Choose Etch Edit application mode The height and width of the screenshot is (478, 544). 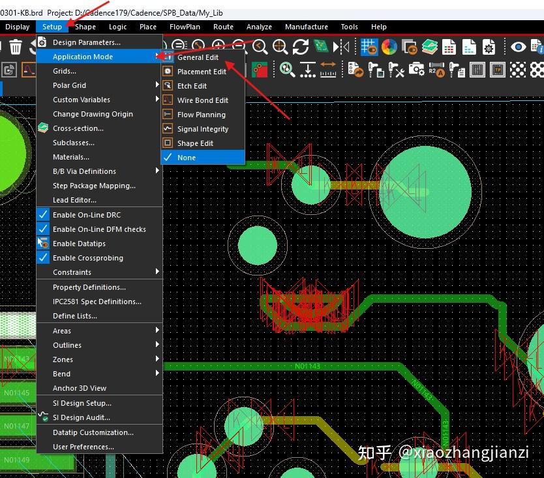click(203, 86)
